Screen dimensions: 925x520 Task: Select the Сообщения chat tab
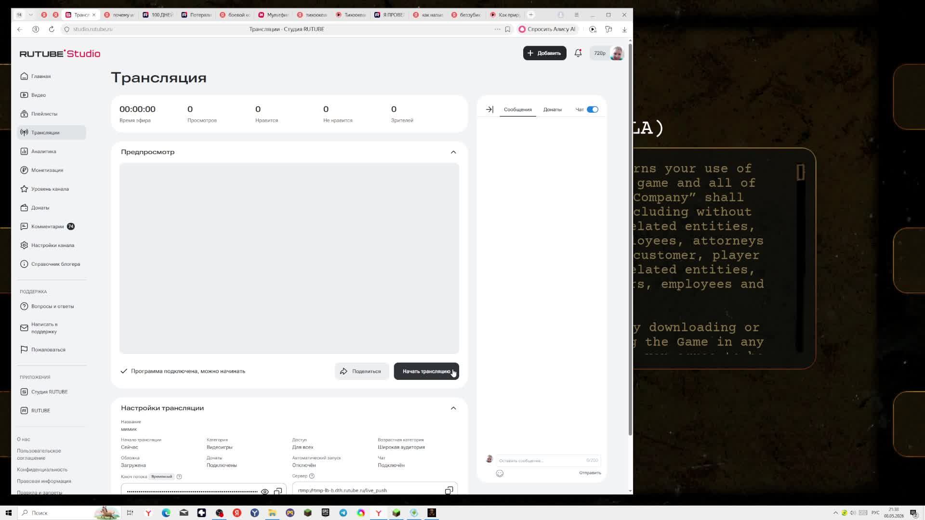tap(517, 109)
